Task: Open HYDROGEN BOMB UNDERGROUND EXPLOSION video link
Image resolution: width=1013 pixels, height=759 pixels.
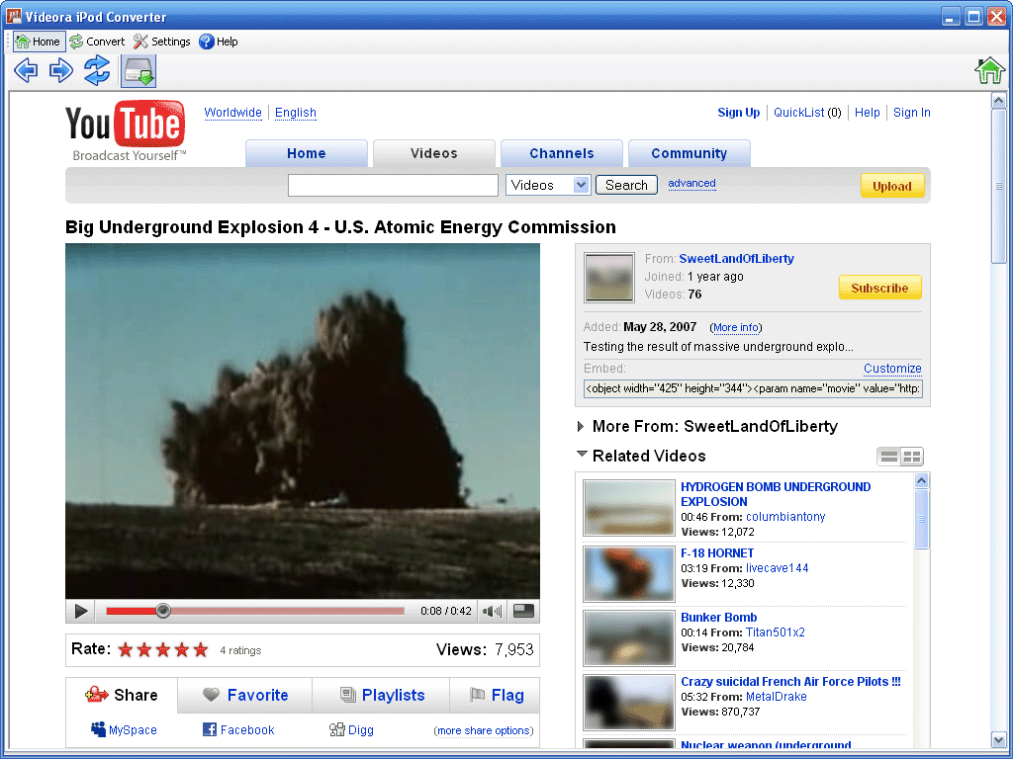Action: [x=776, y=494]
